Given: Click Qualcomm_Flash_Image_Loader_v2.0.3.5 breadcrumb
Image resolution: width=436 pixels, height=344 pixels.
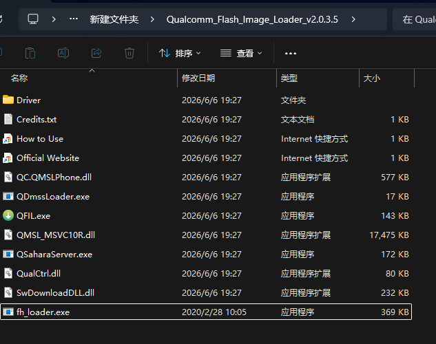Looking at the screenshot, I should (x=252, y=19).
